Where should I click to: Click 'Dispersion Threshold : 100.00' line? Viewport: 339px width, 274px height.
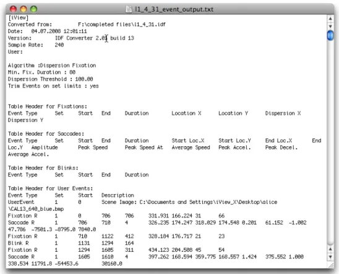(50, 79)
